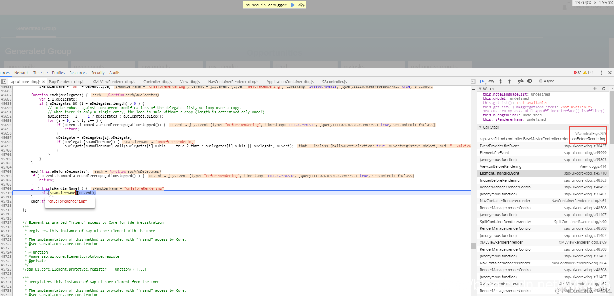Screen dimensions: 614x296
Task: Switch to the View-dbg.js file tab
Action: 190,82
